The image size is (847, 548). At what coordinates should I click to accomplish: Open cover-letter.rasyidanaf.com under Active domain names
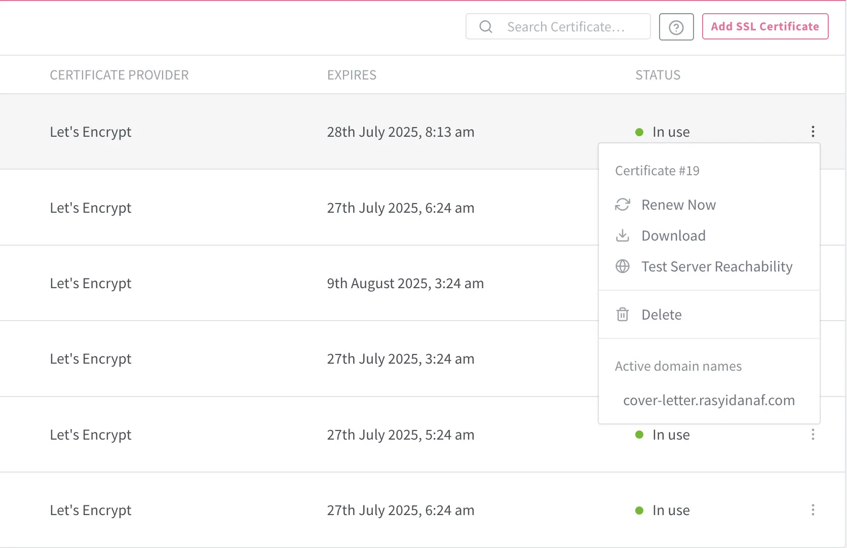pos(708,400)
